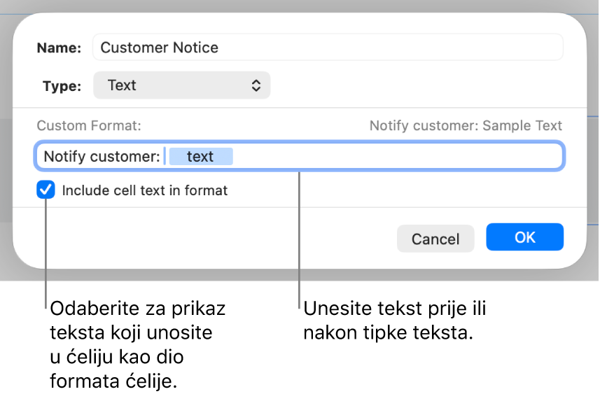The image size is (600, 394).
Task: Click the 'Name:' label
Action: point(59,48)
